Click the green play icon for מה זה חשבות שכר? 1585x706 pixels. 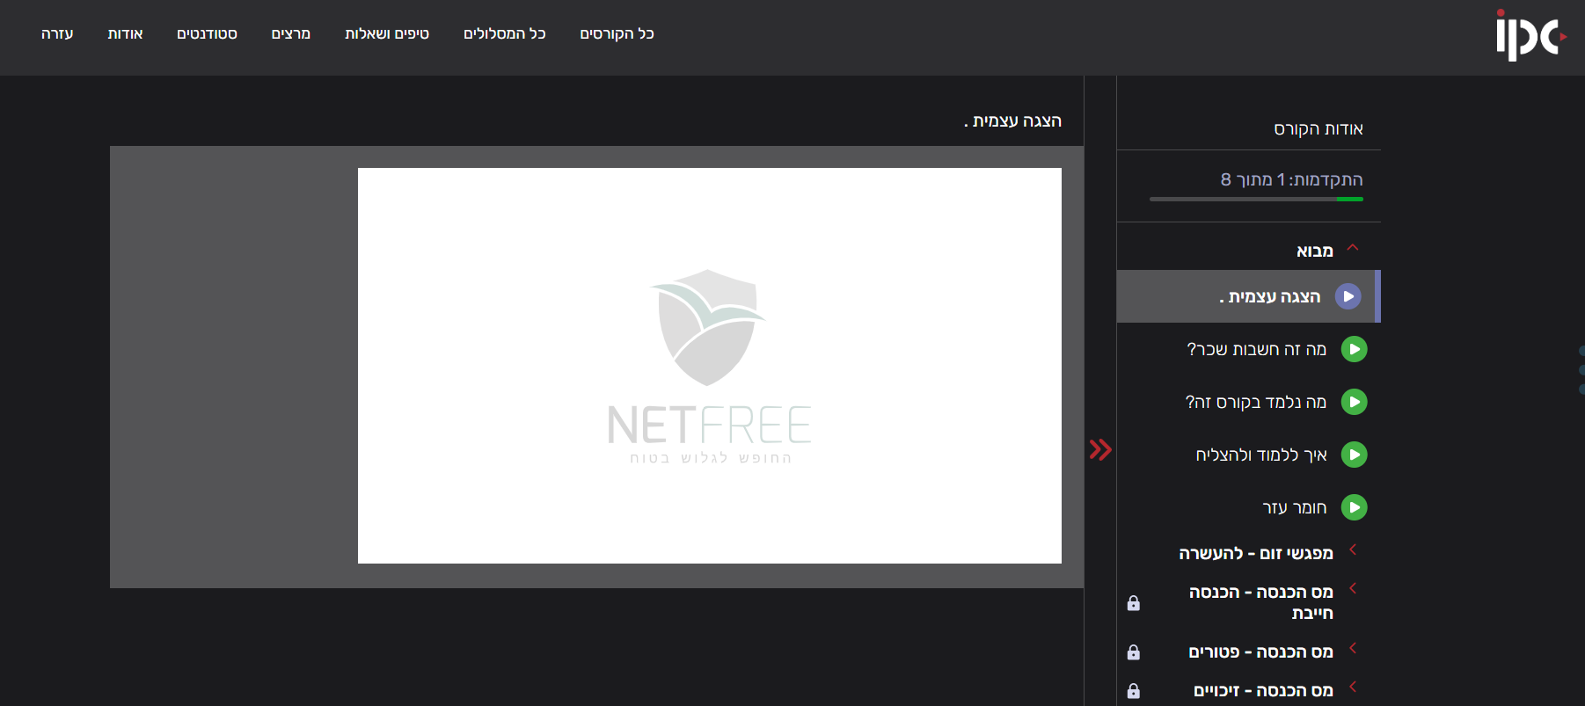click(1355, 349)
